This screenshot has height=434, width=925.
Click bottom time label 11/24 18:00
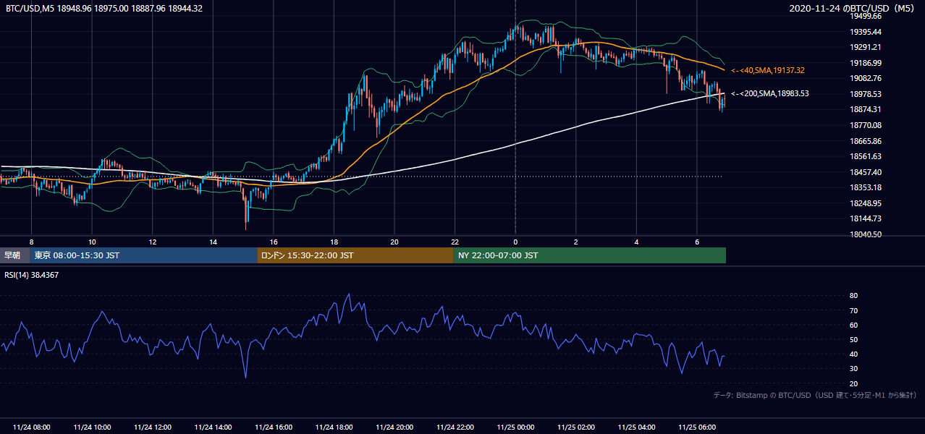[x=334, y=427]
